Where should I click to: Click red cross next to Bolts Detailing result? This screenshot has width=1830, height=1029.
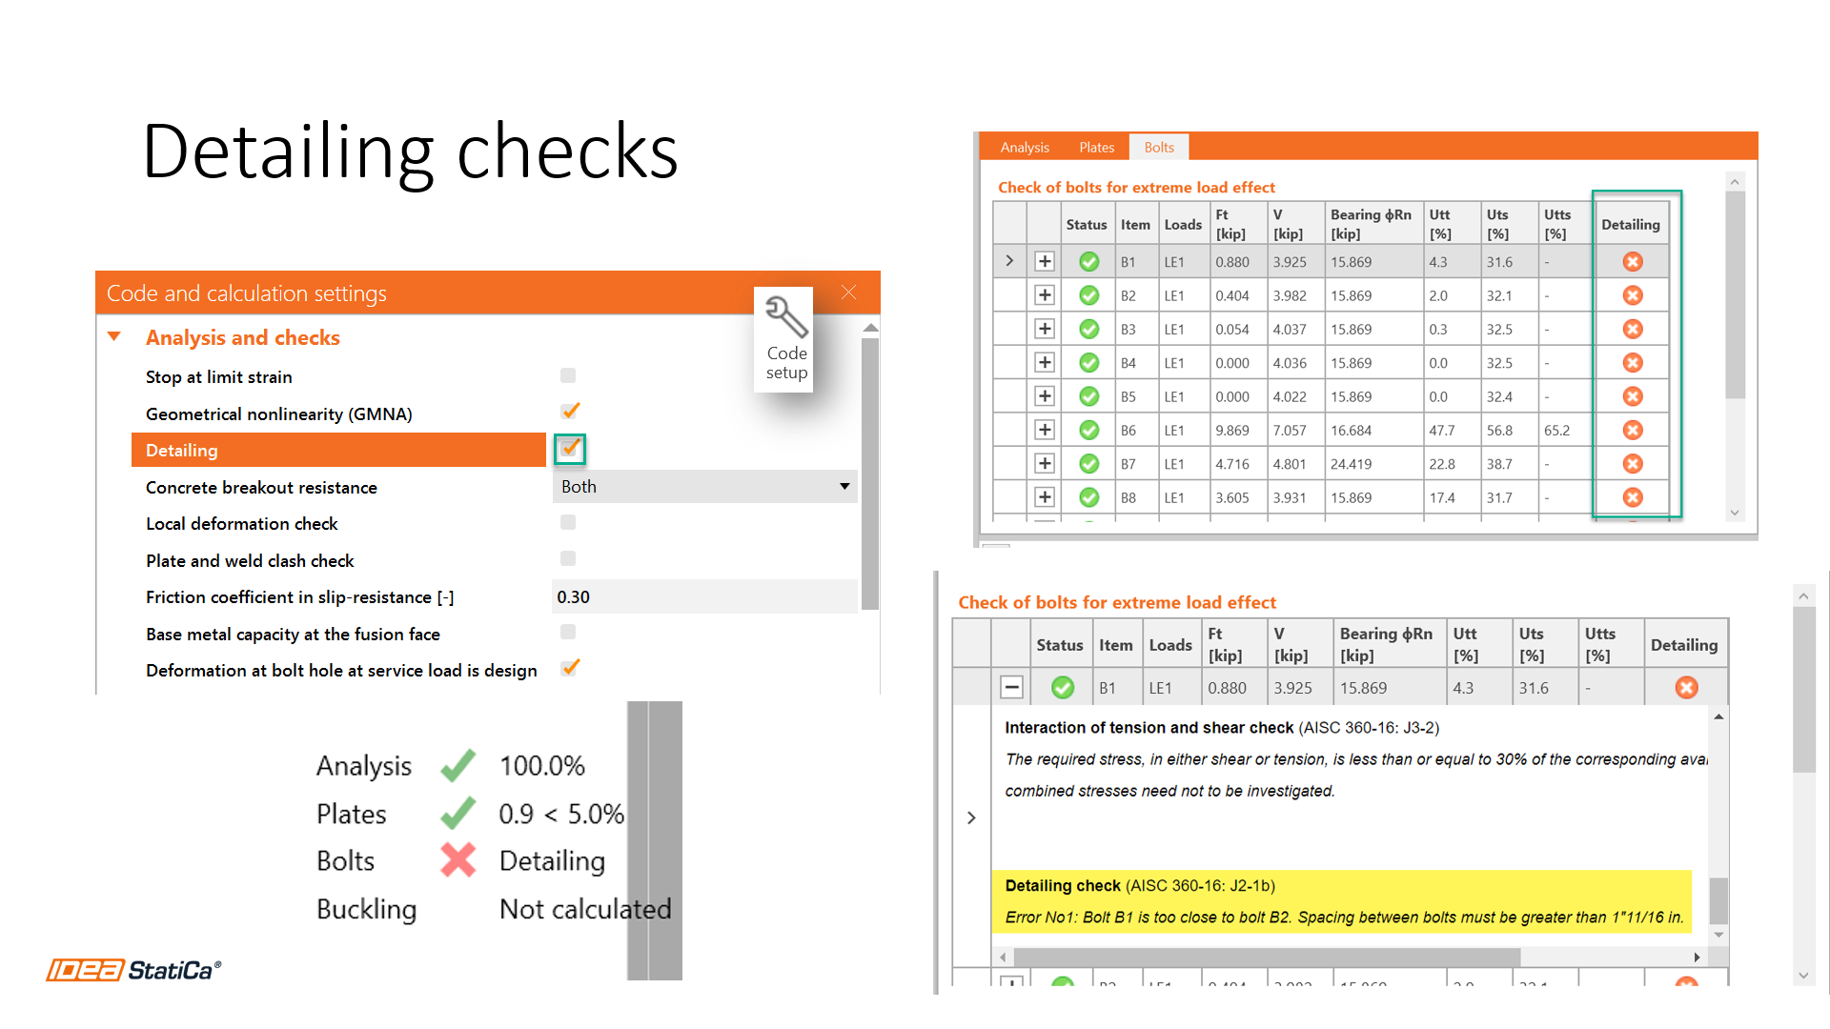coord(457,859)
